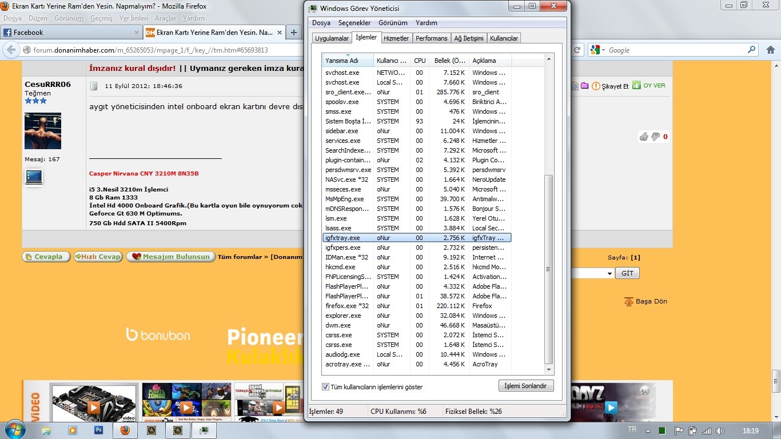781x439 pixels.
Task: Select the MsMpEng.exe process row
Action: tap(417, 199)
